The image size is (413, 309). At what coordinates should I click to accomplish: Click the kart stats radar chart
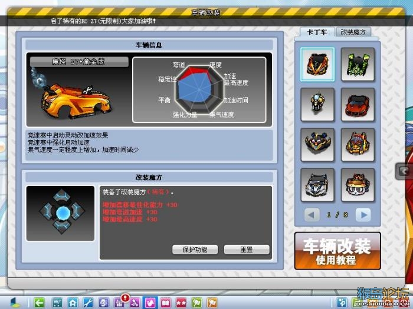(199, 90)
